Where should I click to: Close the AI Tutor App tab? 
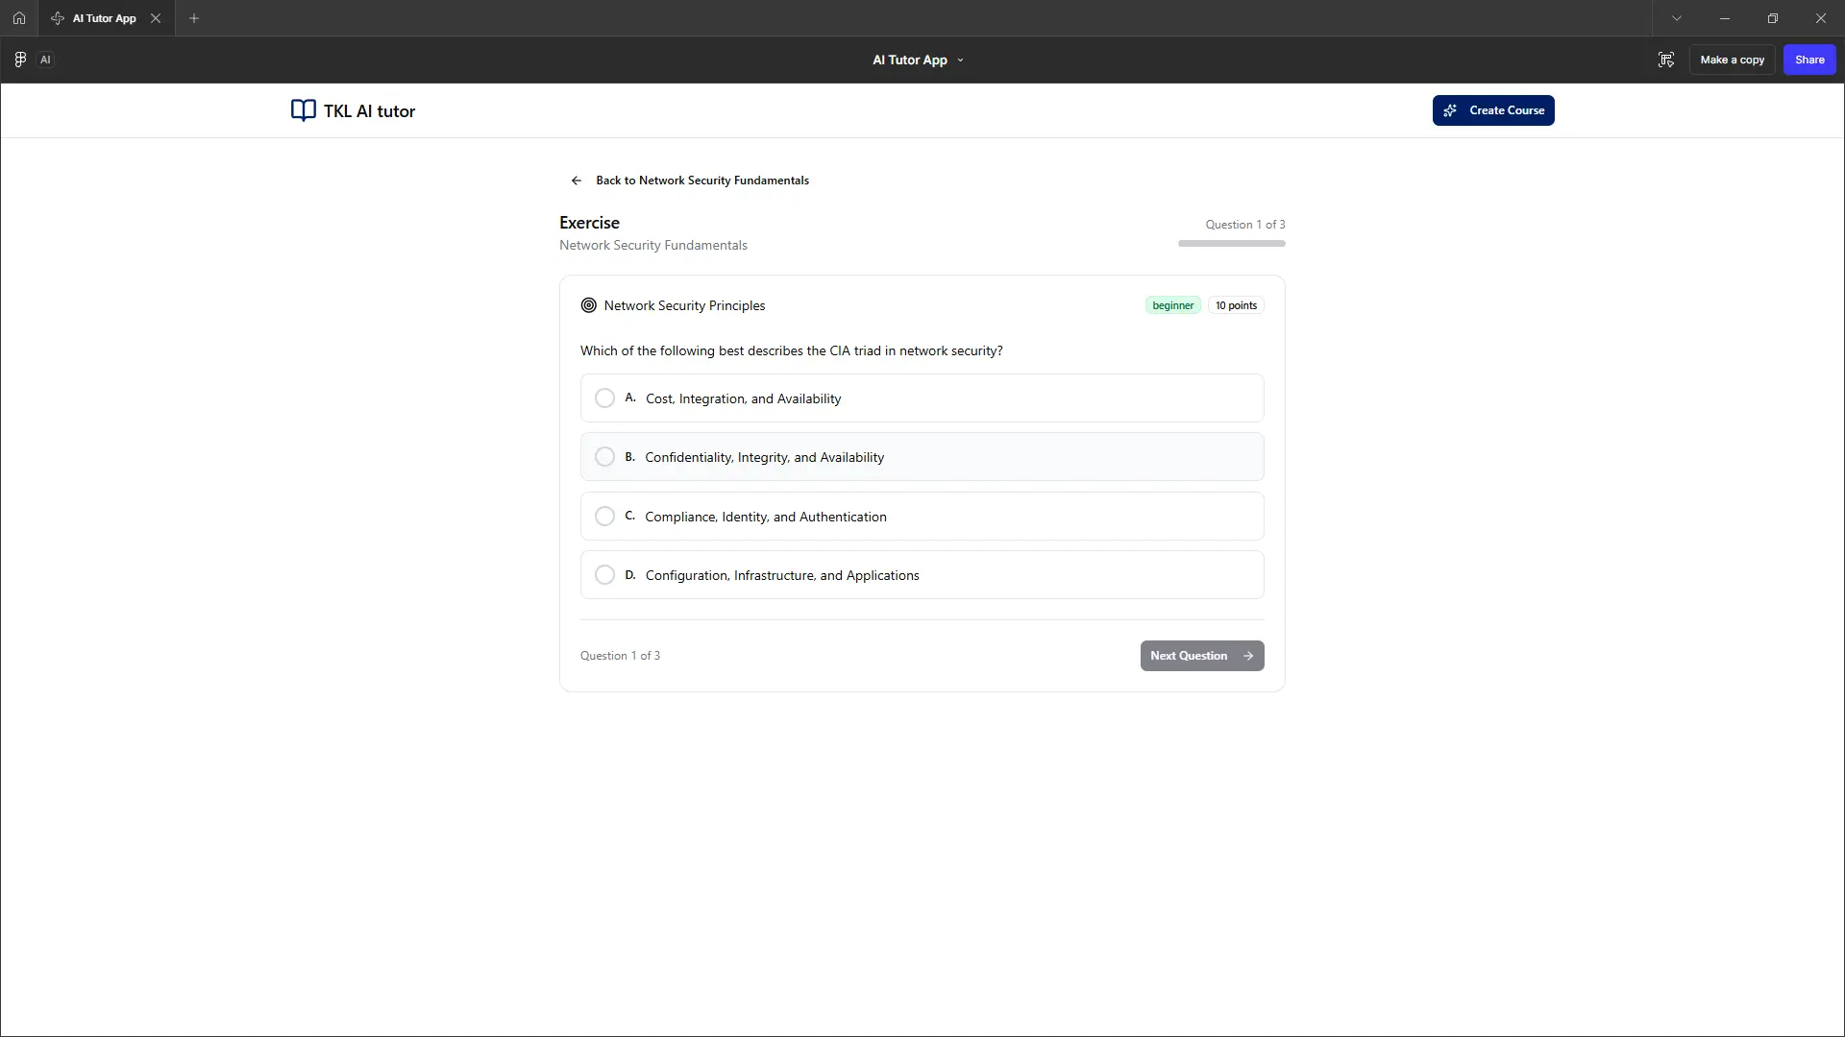click(156, 18)
